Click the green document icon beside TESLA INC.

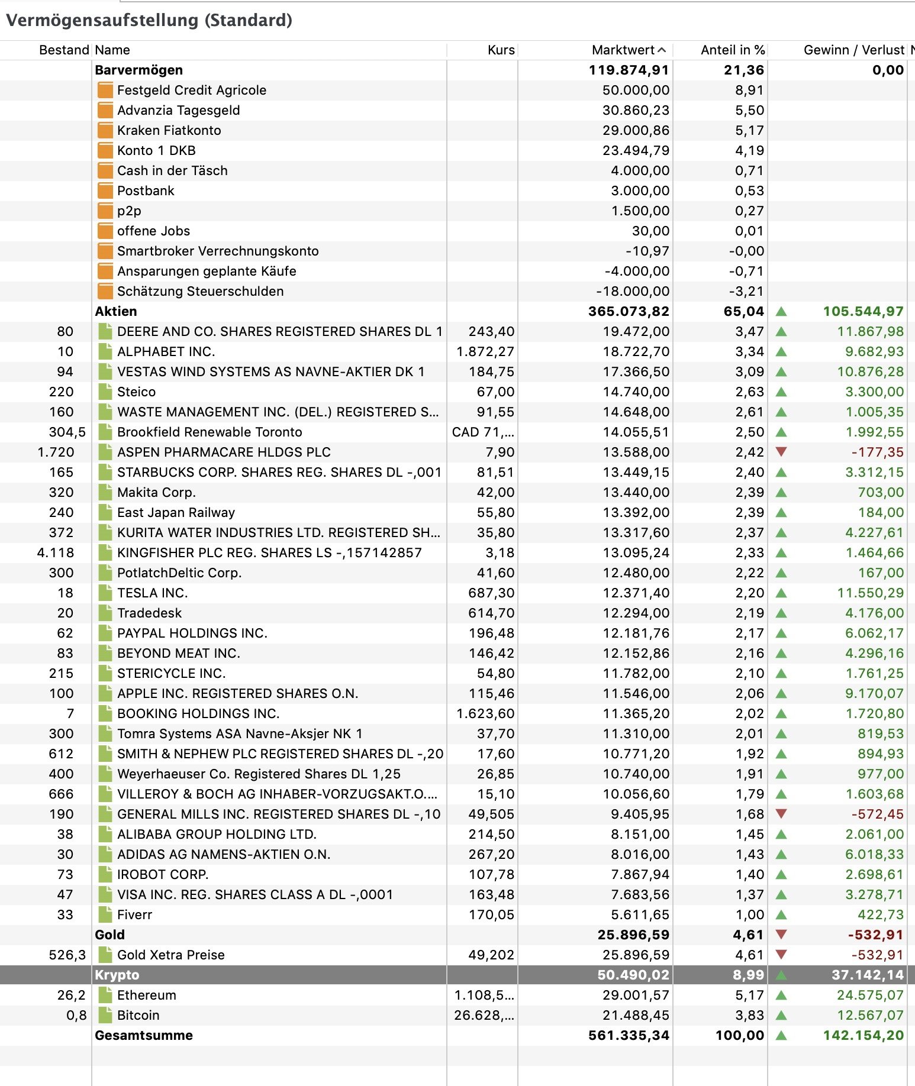tap(105, 593)
